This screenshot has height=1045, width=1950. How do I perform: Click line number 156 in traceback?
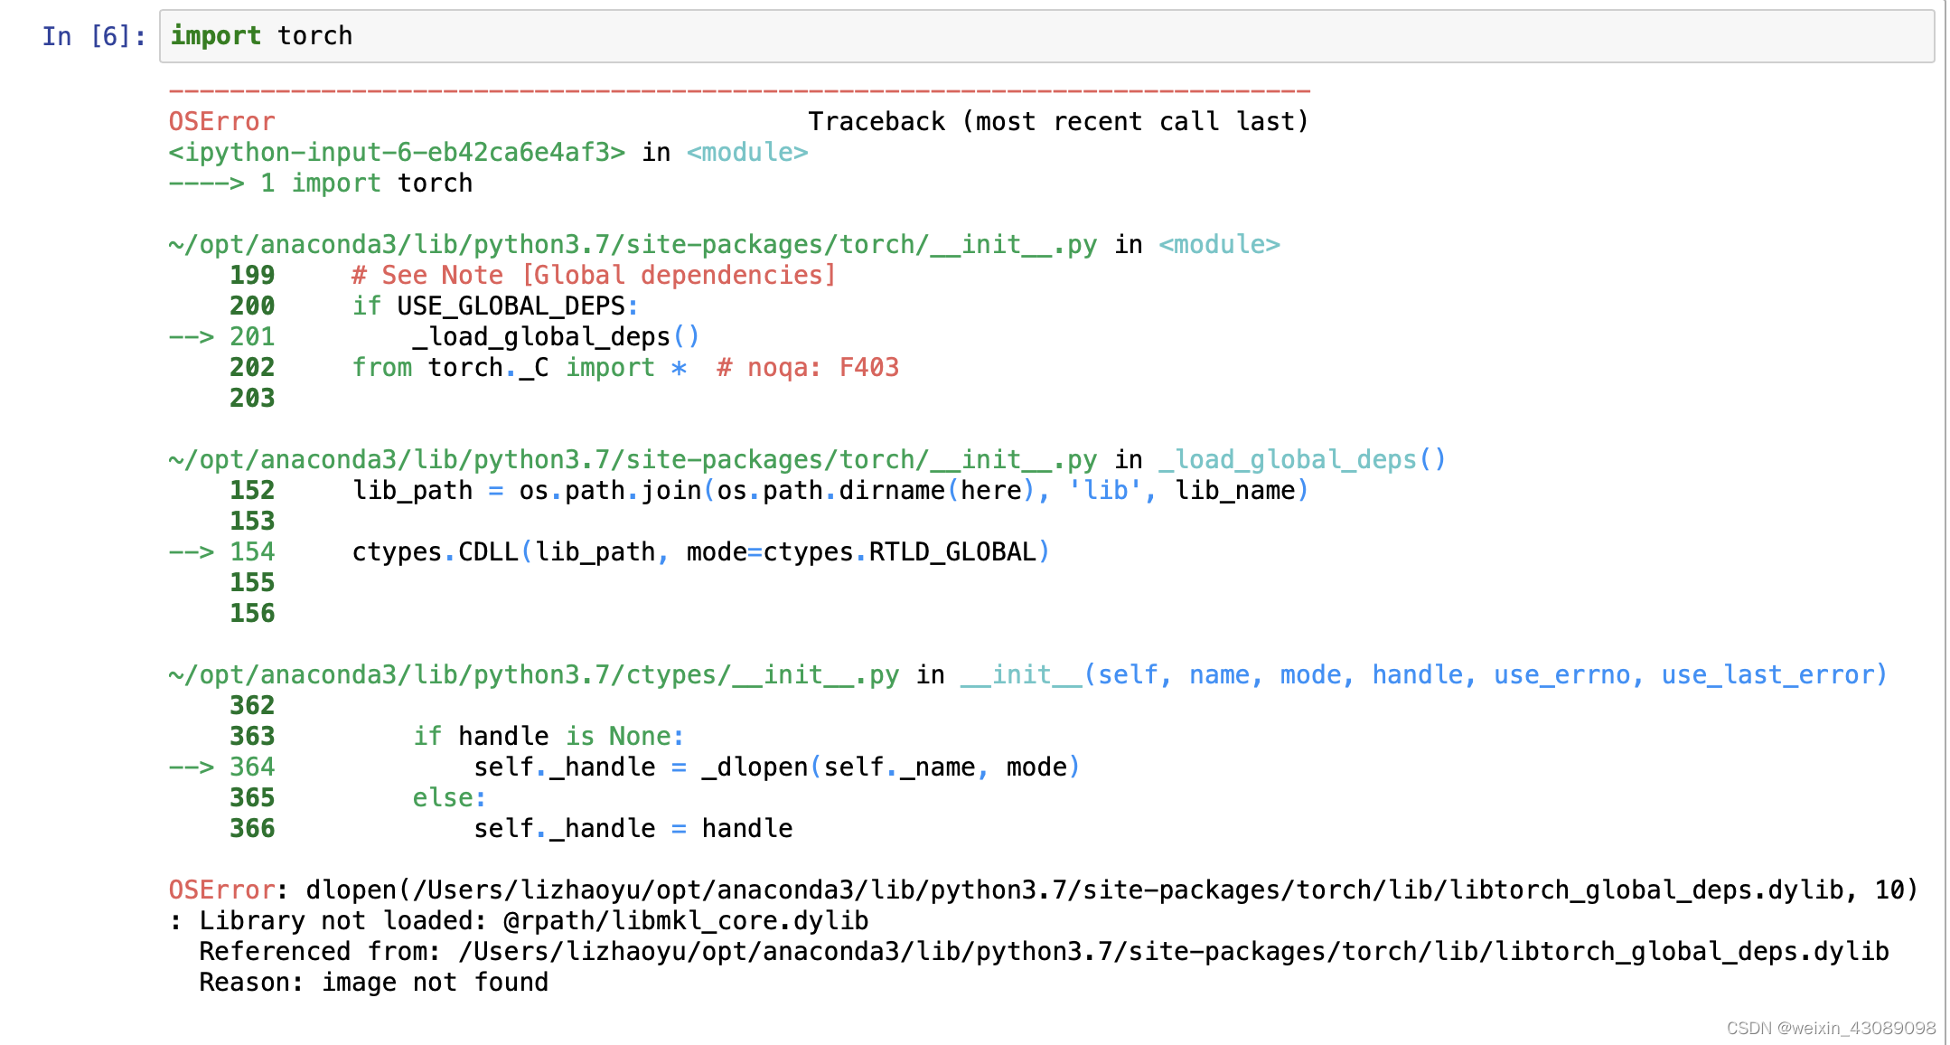coord(252,613)
